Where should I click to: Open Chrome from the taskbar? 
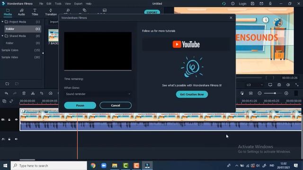[93, 166]
